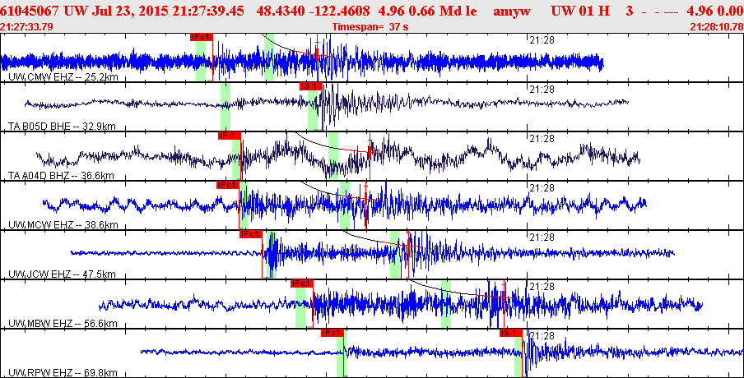
Task: Select the UW MCW EHZ channel label
Action: (x=63, y=225)
